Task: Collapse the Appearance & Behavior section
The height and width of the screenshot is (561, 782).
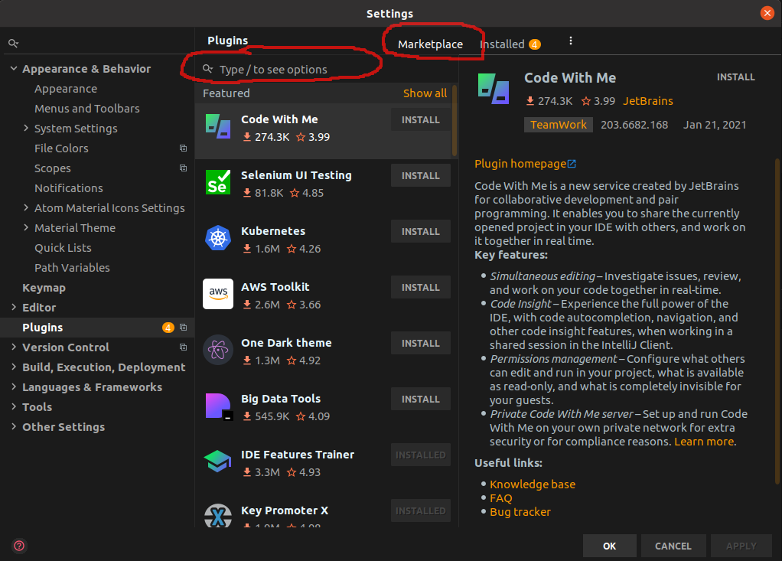Action: (14, 68)
